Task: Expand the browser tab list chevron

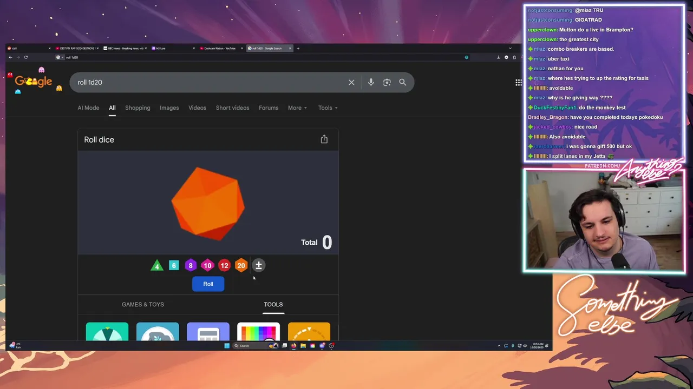Action: [510, 48]
